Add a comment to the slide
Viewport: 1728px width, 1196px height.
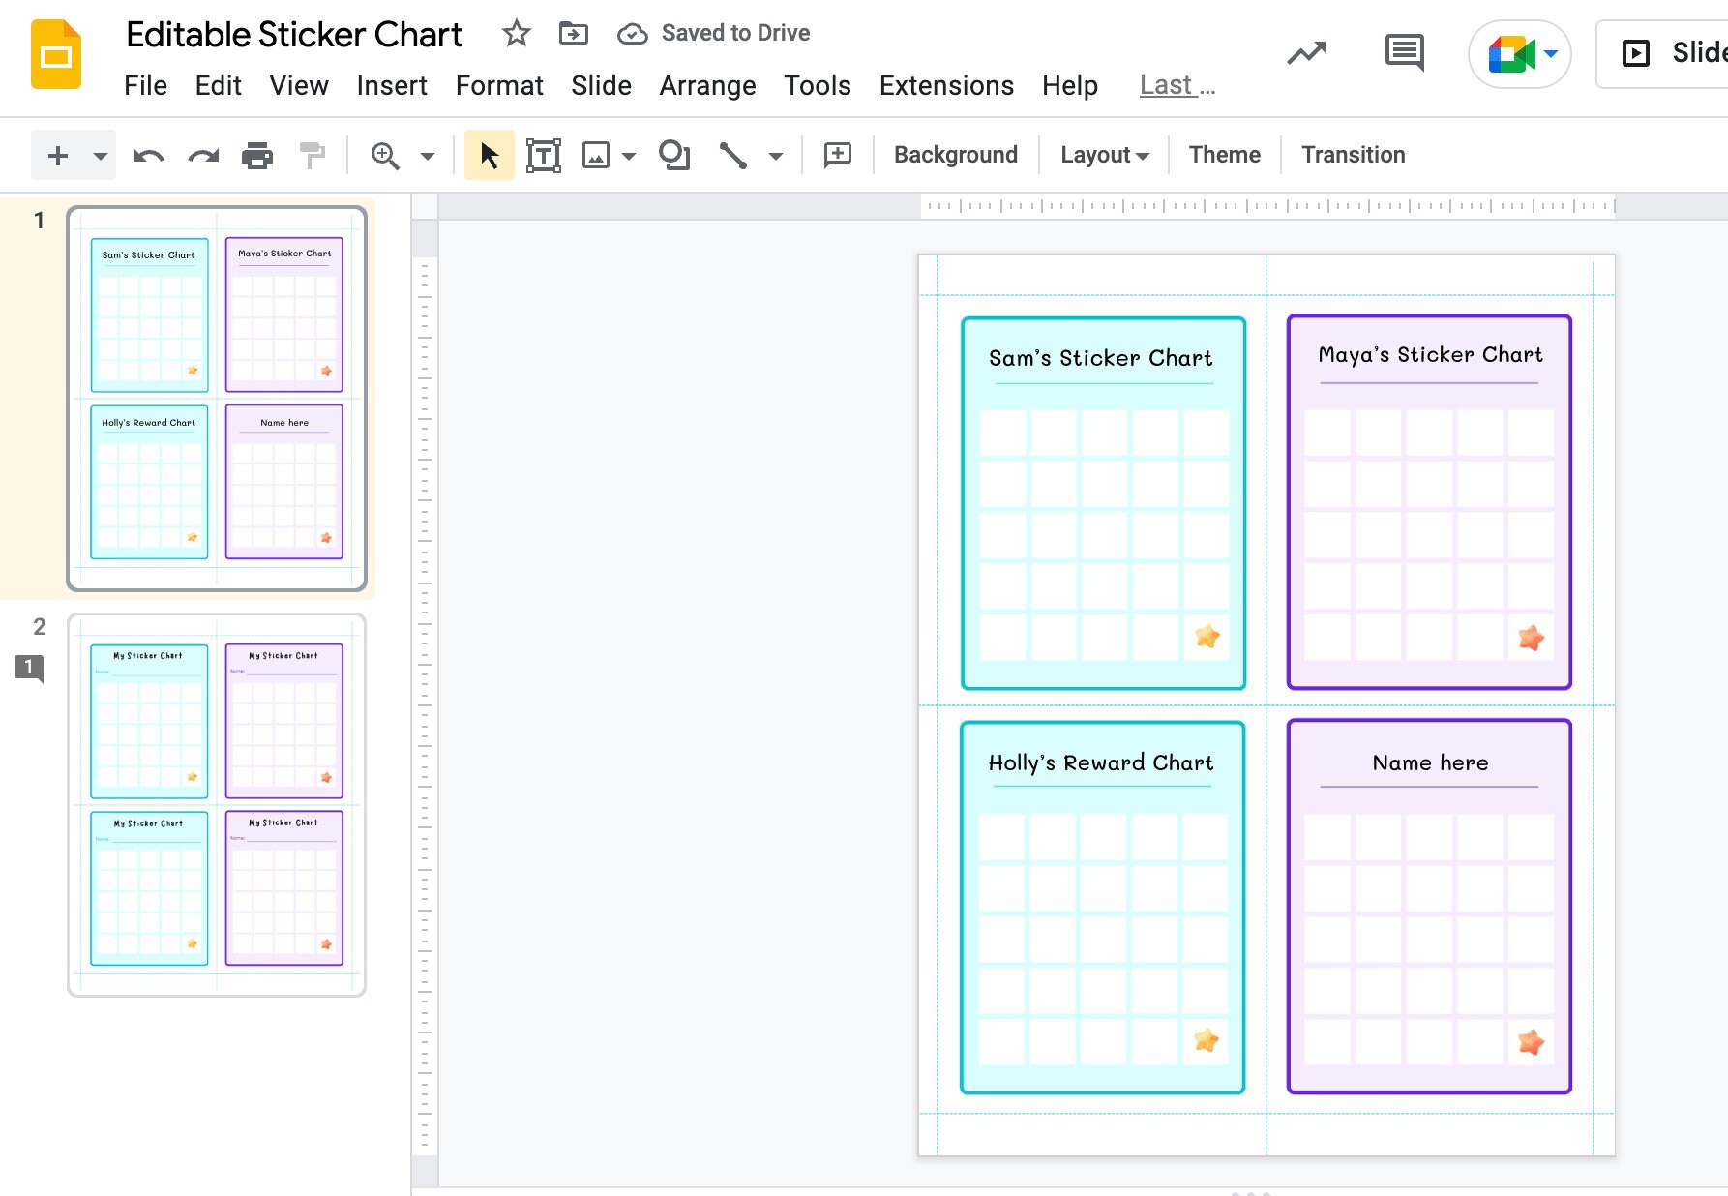pyautogui.click(x=837, y=155)
